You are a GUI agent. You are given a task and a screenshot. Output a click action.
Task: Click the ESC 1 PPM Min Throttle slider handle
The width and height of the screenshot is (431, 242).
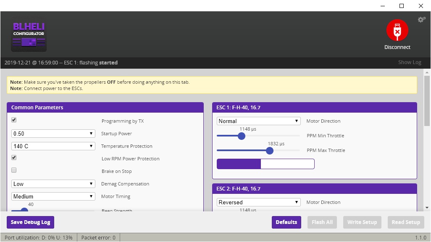click(x=242, y=136)
